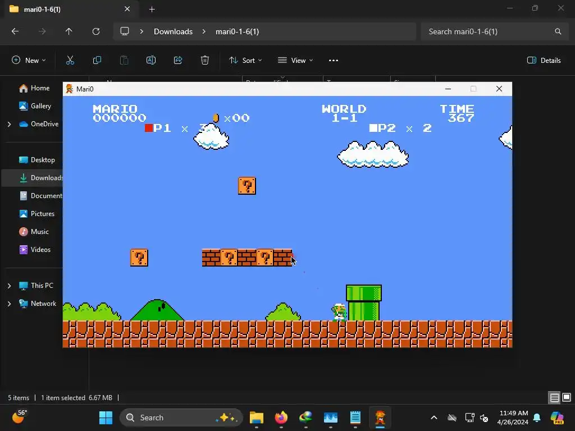The width and height of the screenshot is (575, 431).
Task: Click chevron before Downloads in address bar
Action: 142,31
